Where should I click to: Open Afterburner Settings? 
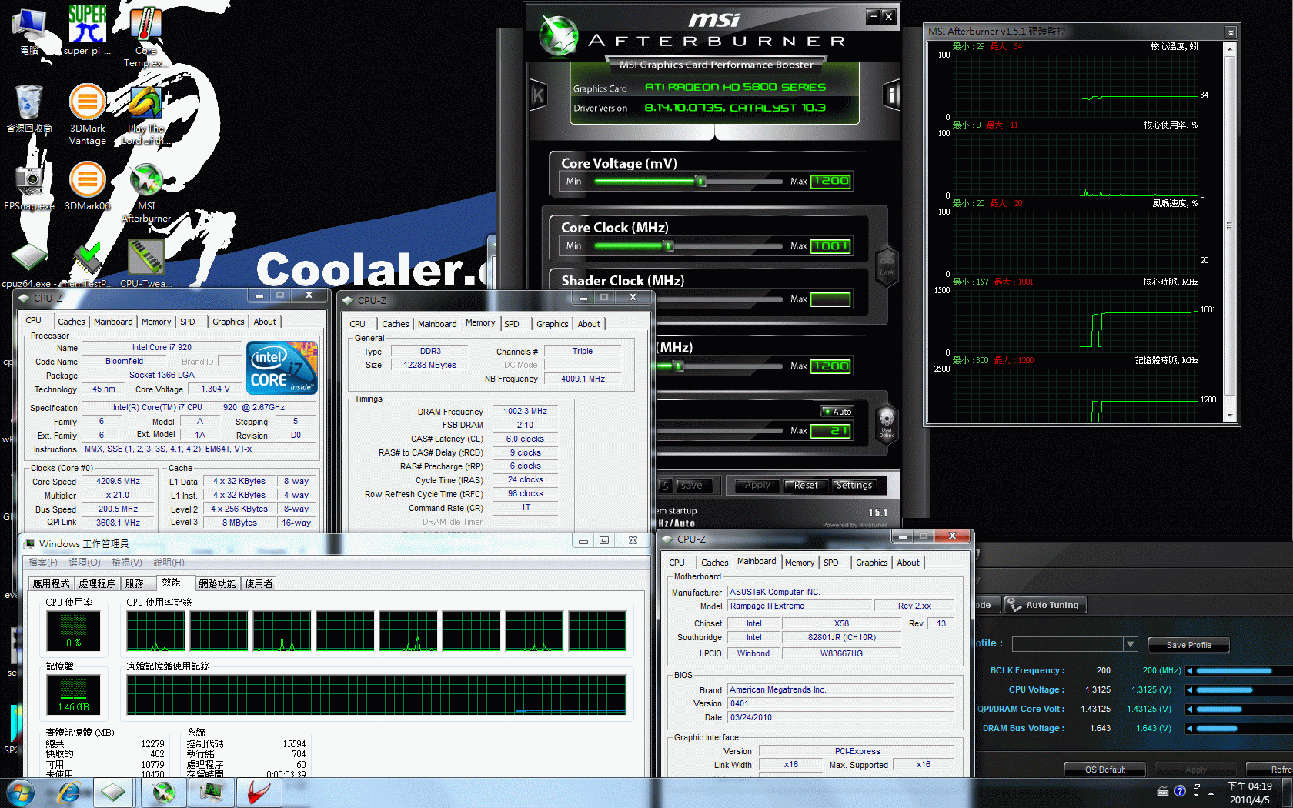click(854, 486)
